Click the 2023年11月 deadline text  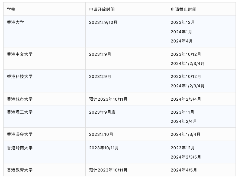182,112
